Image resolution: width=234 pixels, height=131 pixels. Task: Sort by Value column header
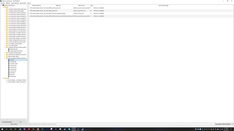click(x=91, y=5)
